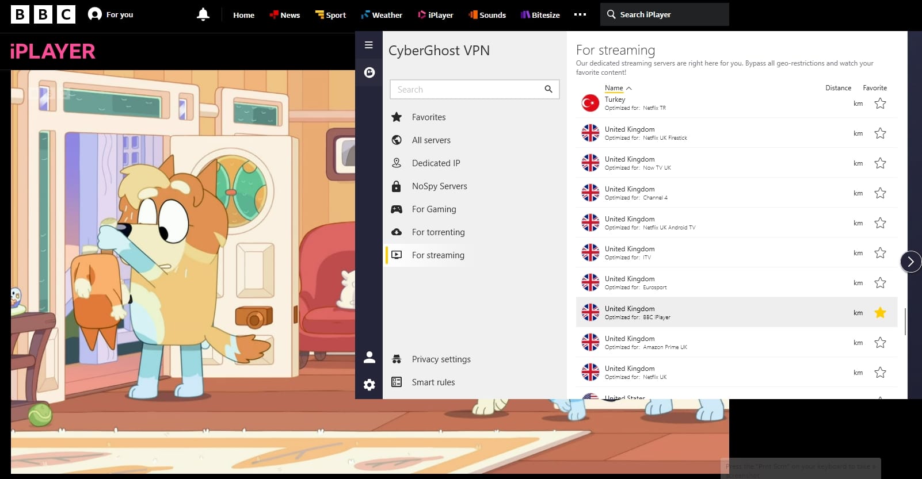Select Dedicated IP category
This screenshot has height=479, width=922.
[436, 163]
